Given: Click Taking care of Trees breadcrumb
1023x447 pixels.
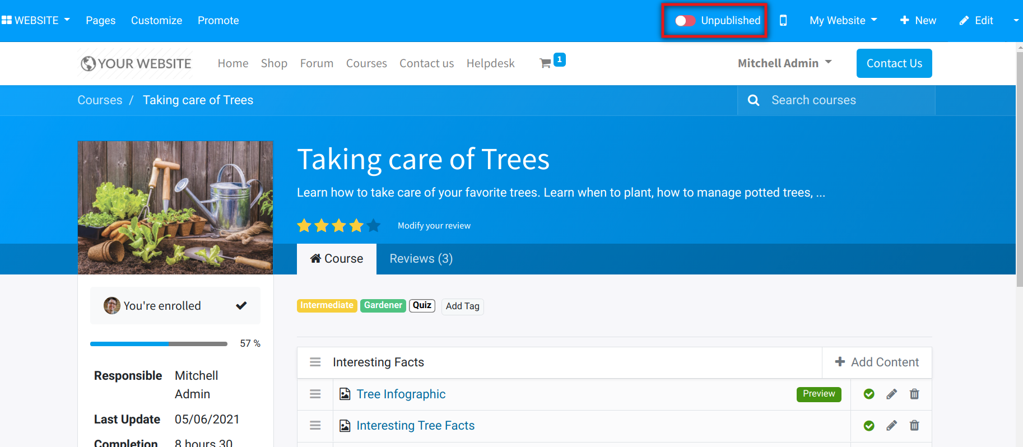Looking at the screenshot, I should click(x=198, y=100).
